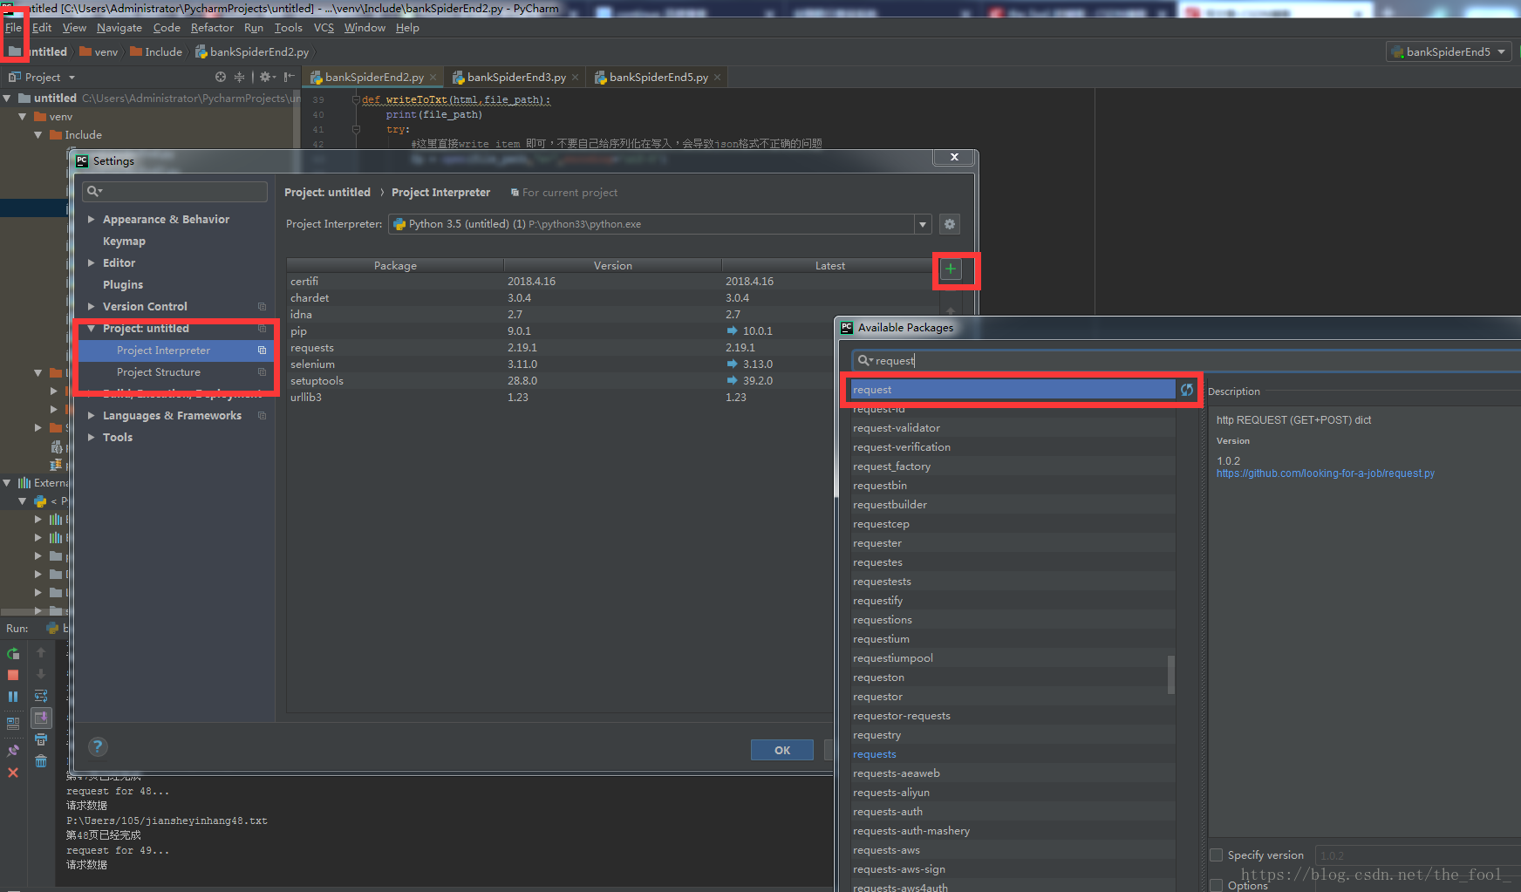1521x892 pixels.
Task: Open Settings help question mark
Action: coord(98,746)
